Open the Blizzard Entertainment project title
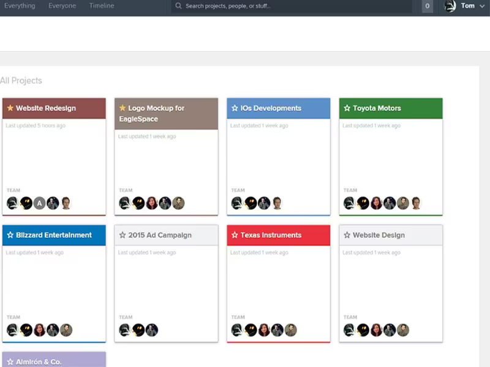 coord(54,235)
